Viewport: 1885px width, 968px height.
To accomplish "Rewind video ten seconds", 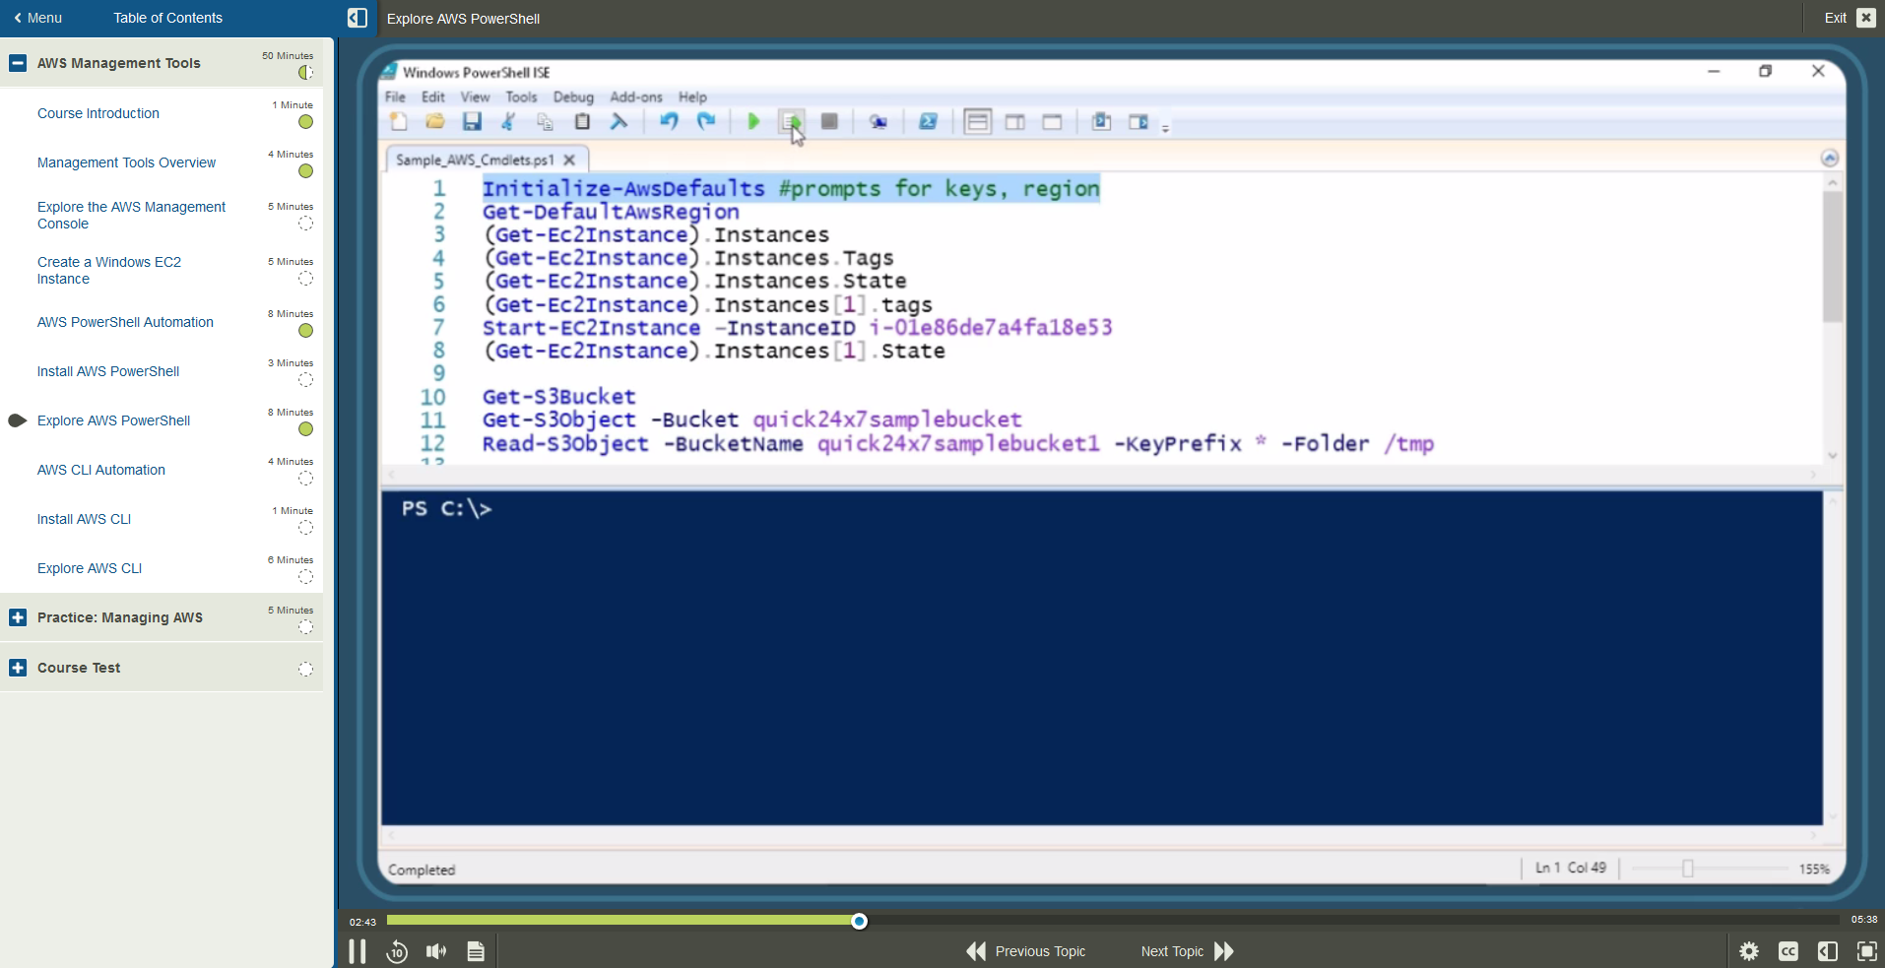I will (397, 951).
